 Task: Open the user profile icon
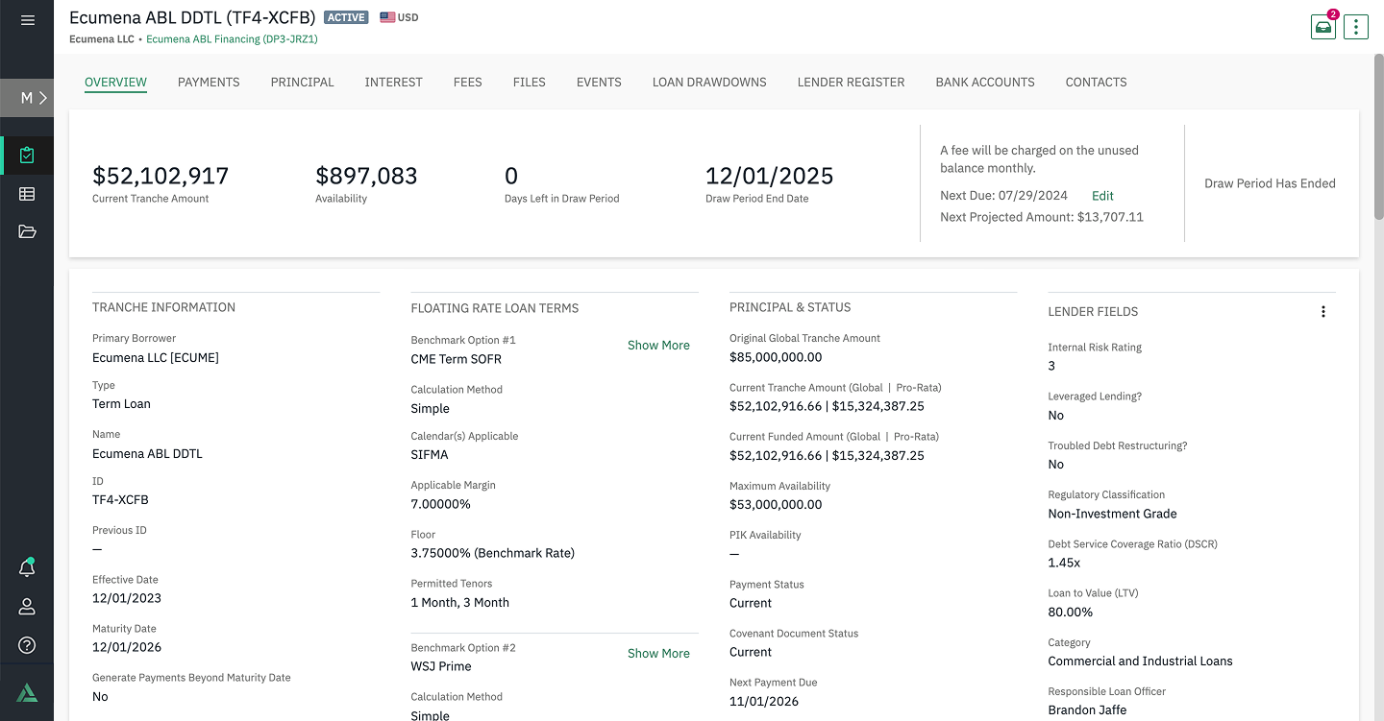(27, 607)
